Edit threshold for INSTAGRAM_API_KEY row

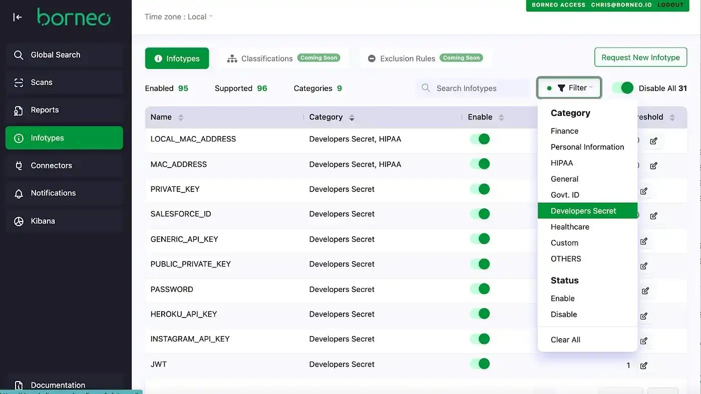[644, 341]
